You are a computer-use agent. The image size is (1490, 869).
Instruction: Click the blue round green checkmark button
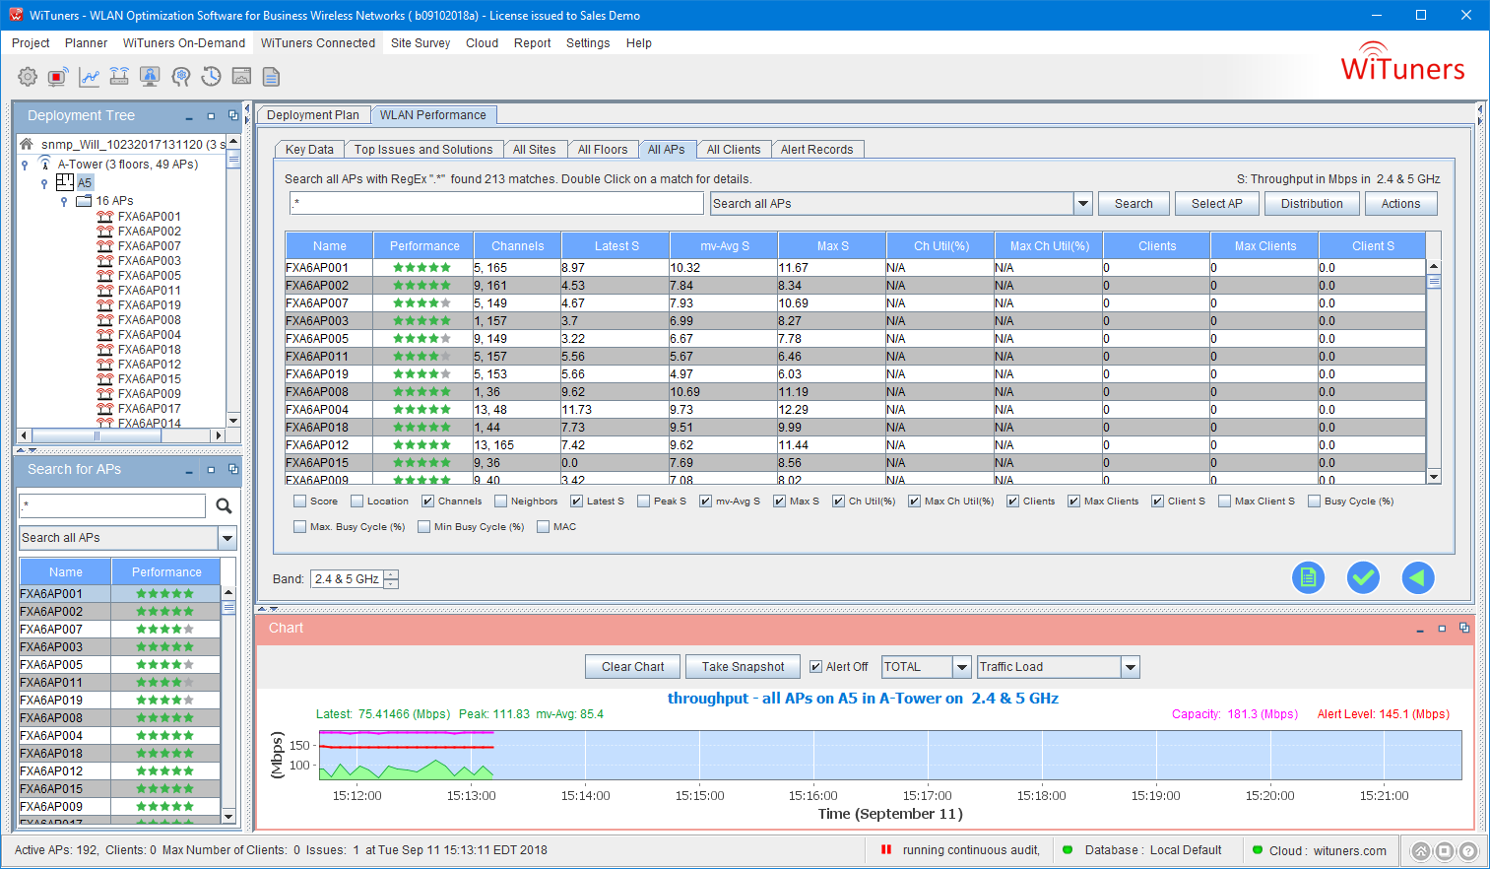click(x=1363, y=578)
